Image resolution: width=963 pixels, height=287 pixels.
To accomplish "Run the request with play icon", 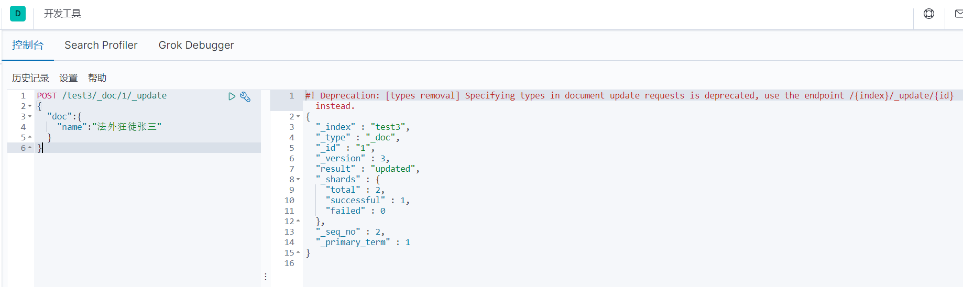I will (x=232, y=96).
